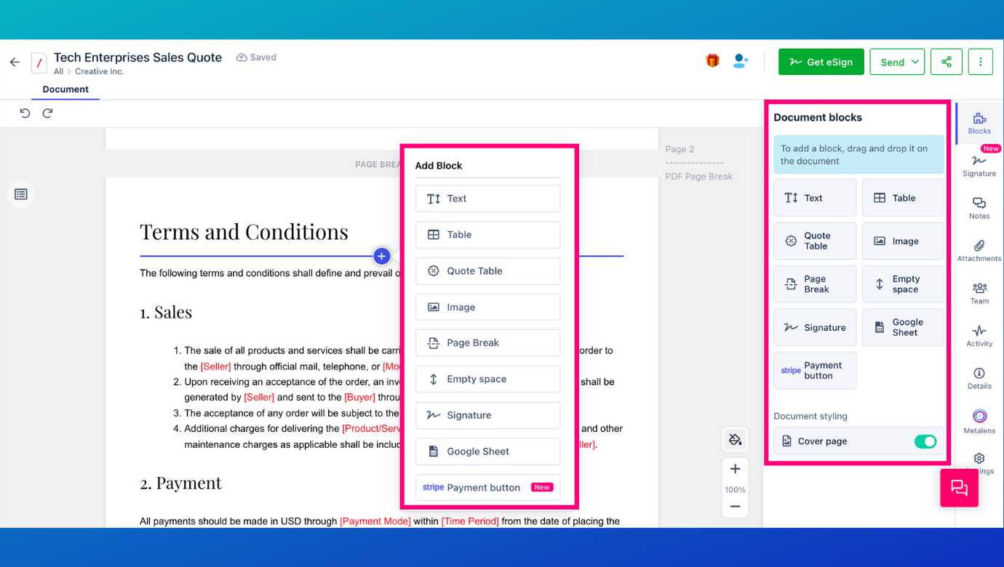Open the Metalens sidebar icon
This screenshot has height=567, width=1004.
979,421
